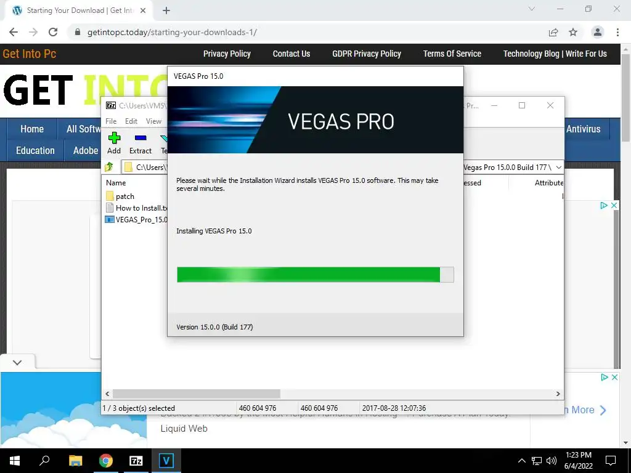Click the Chrome back arrow
Screen dimensions: 631x473
click(x=14, y=32)
